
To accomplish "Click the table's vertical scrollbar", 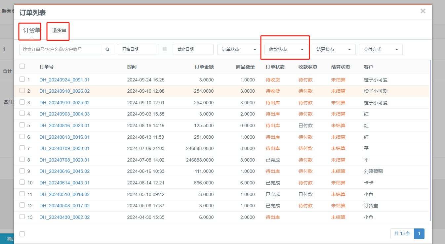I will pos(430,140).
